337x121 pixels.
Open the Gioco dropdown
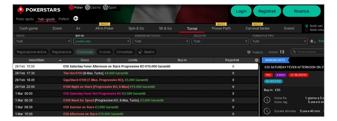point(43,41)
